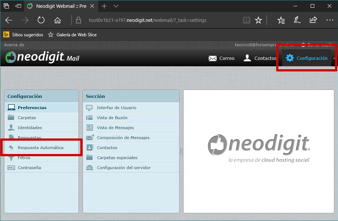The height and width of the screenshot is (221, 338).
Task: Open the browser More options ellipsis
Action: pos(330,20)
